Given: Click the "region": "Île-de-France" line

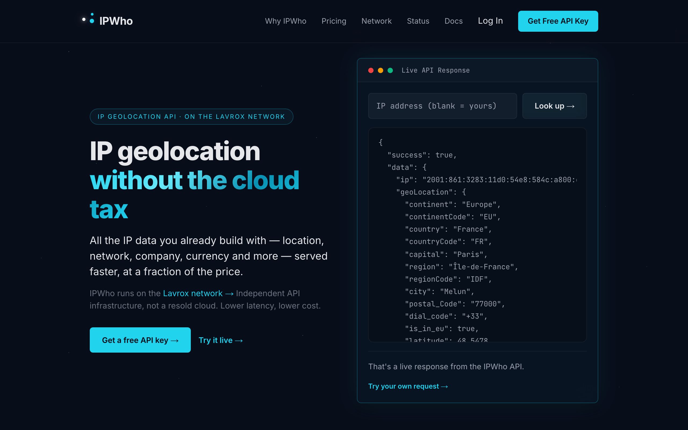Looking at the screenshot, I should point(461,267).
